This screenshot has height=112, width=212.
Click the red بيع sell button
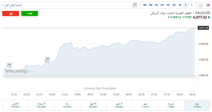[11, 13]
